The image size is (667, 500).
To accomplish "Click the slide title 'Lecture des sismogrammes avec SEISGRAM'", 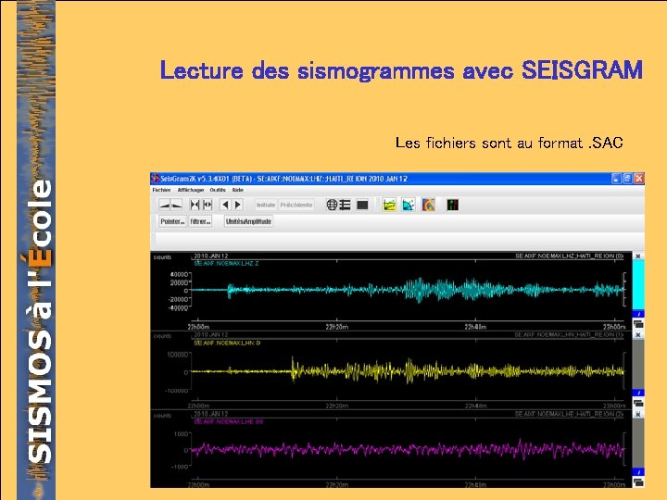I will 401,70.
